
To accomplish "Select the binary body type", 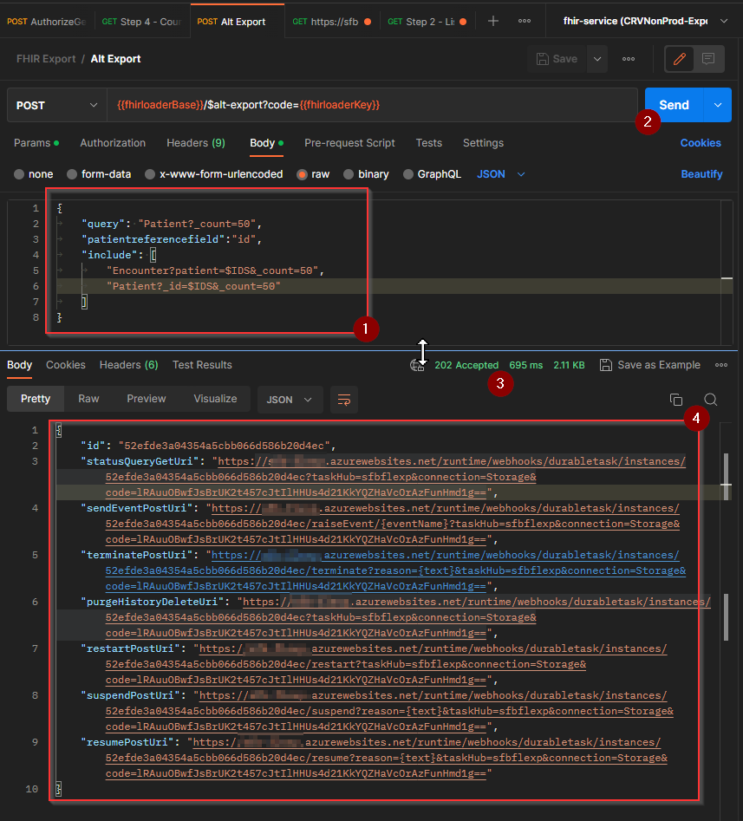I will coord(366,174).
